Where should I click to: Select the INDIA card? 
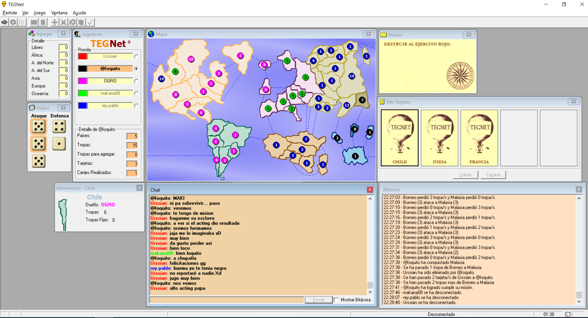[439, 138]
